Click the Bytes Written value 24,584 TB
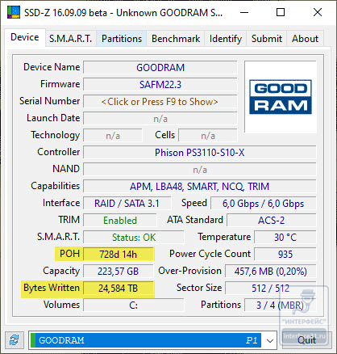 (x=119, y=289)
